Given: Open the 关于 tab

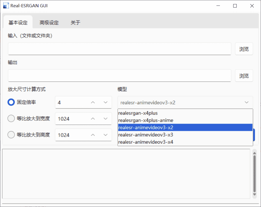Looking at the screenshot, I should (x=75, y=23).
